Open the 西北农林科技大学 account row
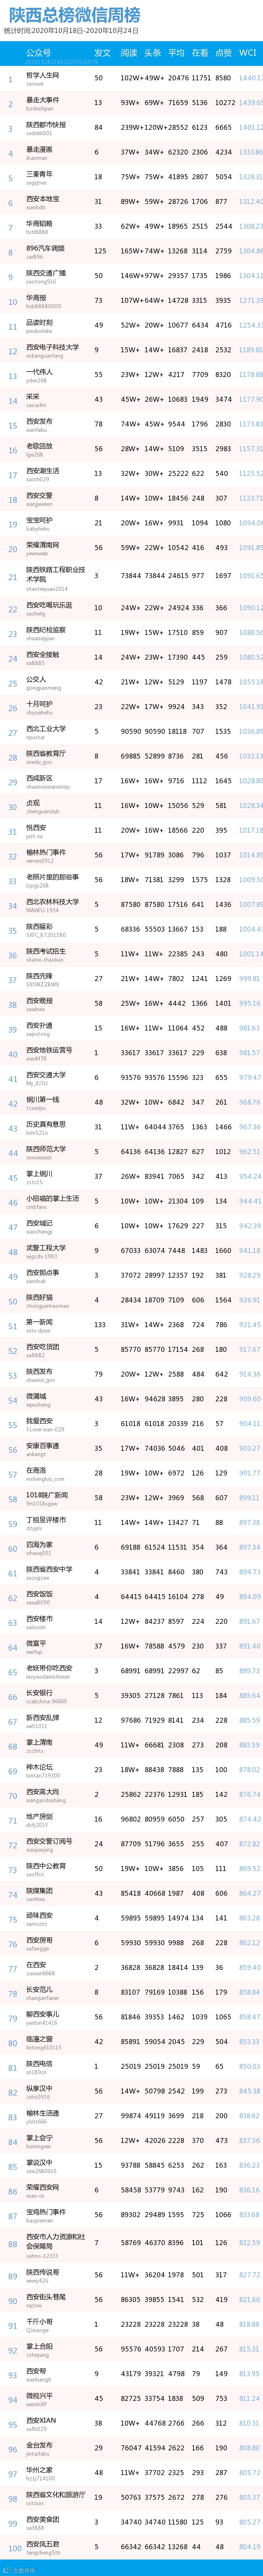 [131, 905]
